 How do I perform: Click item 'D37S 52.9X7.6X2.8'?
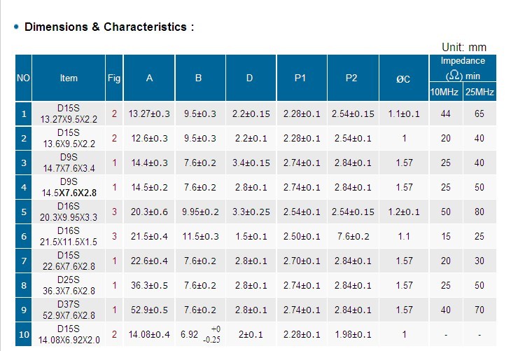(69, 310)
